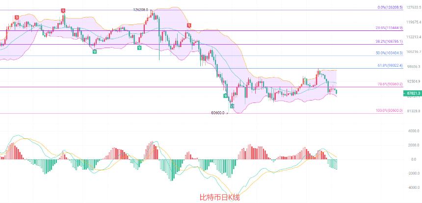Click the green current price tag 87821.3
Screen dimensions: 422x203
point(412,93)
